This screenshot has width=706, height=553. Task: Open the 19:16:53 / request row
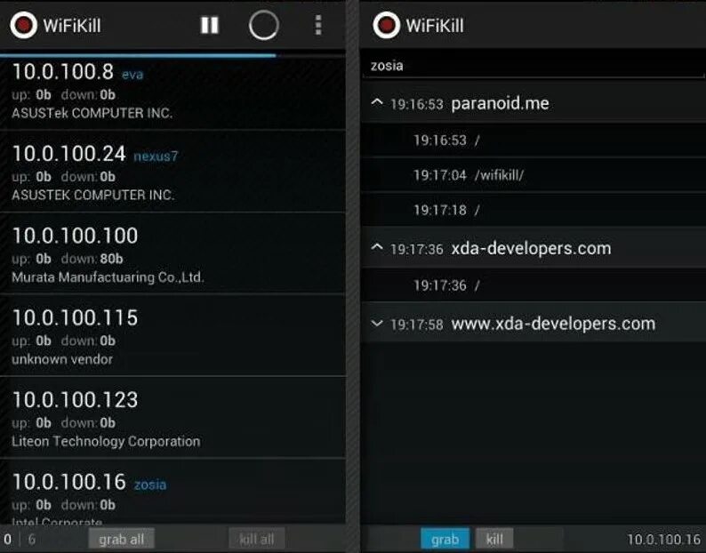[x=534, y=140]
